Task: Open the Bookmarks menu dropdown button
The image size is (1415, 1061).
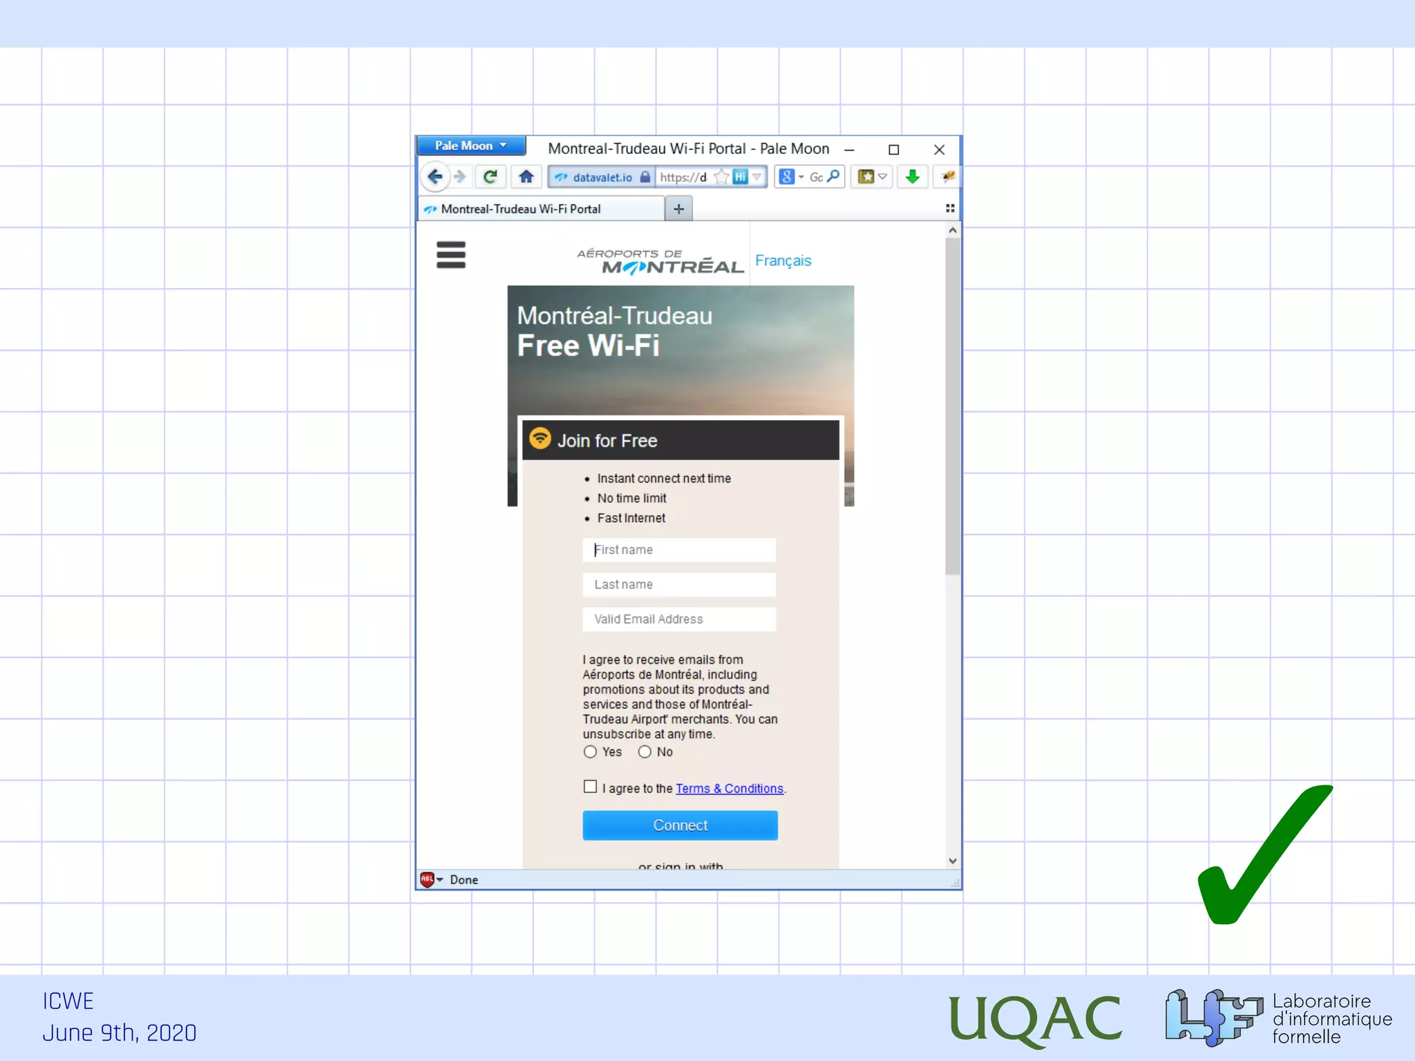Action: pos(872,177)
